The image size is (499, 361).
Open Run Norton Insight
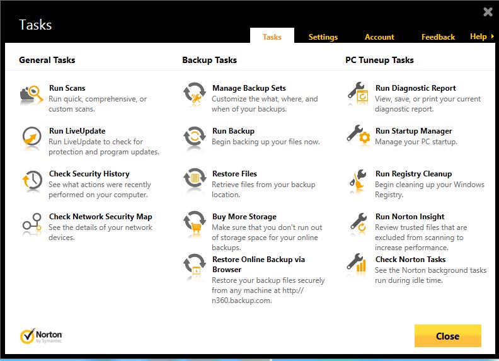pos(410,217)
